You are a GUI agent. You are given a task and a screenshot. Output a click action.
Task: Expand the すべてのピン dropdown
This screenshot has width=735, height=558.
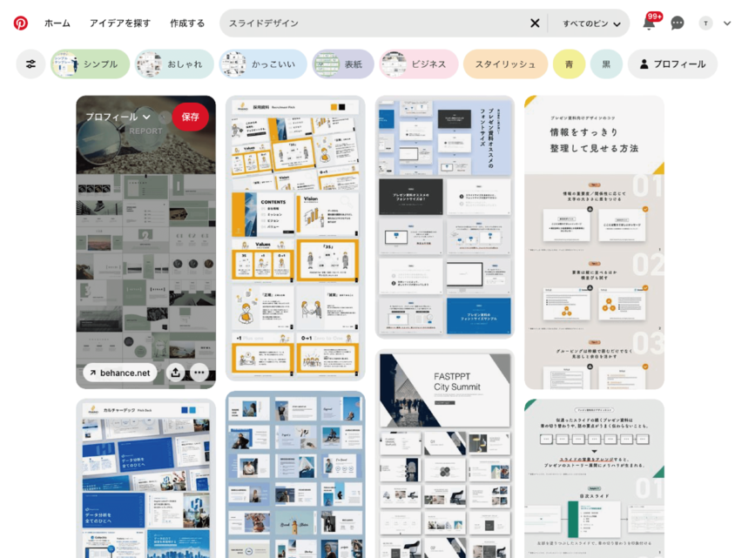591,24
